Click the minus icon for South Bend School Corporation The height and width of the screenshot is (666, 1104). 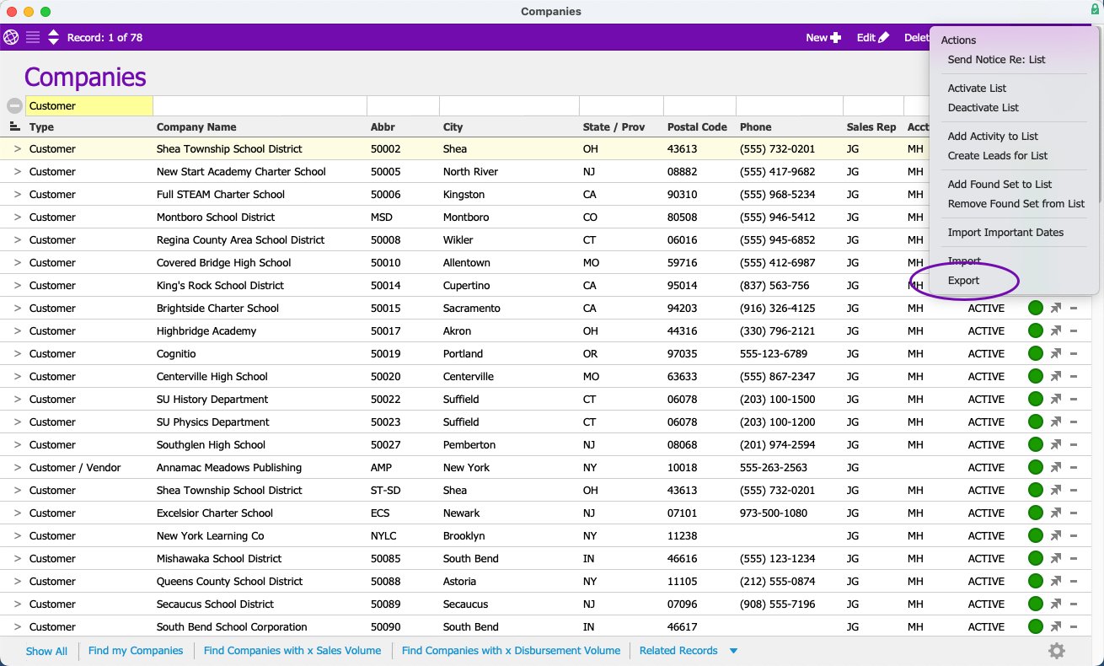[1074, 627]
